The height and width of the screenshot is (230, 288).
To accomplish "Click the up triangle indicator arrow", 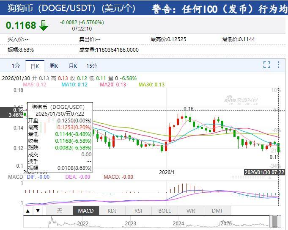I will pos(28,211).
